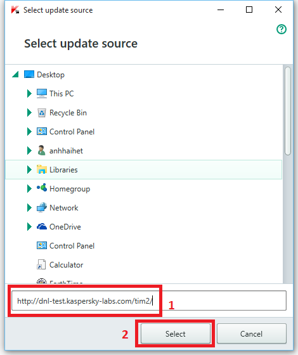Expand the OneDrive node arrow
Image resolution: width=298 pixels, height=355 pixels.
click(29, 227)
